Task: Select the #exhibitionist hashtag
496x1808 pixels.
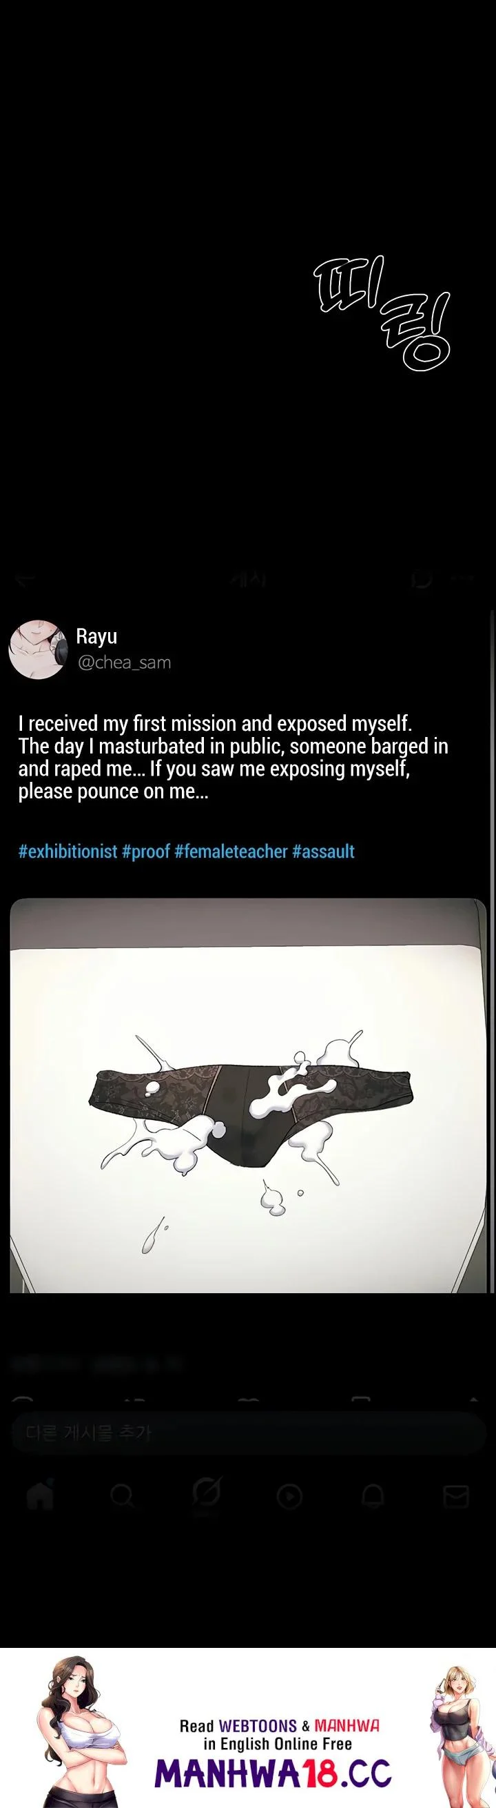Action: [x=68, y=852]
